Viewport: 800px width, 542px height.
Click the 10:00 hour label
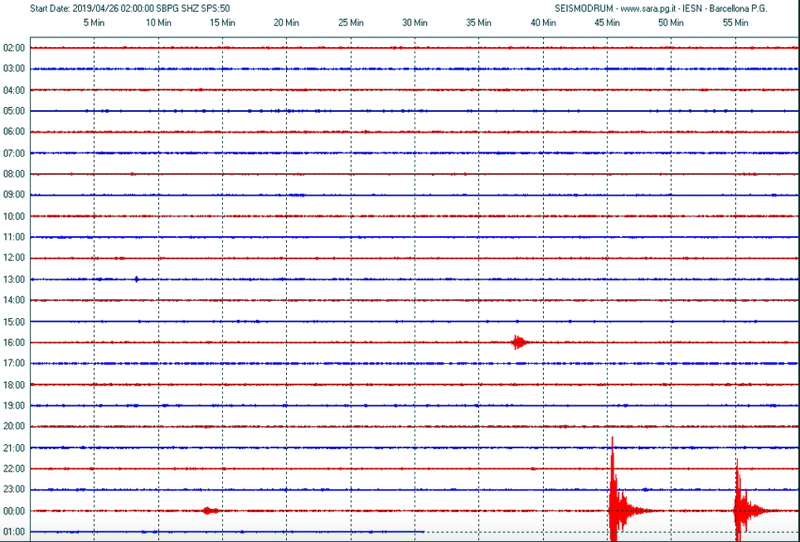[14, 216]
